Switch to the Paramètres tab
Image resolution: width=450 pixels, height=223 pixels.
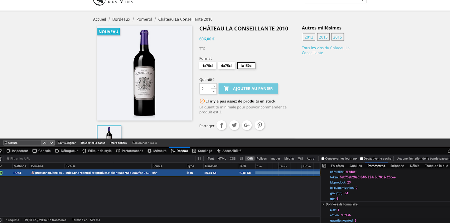[x=376, y=166]
